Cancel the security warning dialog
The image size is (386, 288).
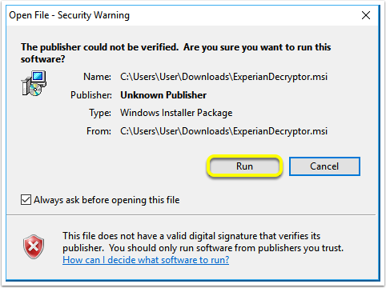pyautogui.click(x=324, y=166)
